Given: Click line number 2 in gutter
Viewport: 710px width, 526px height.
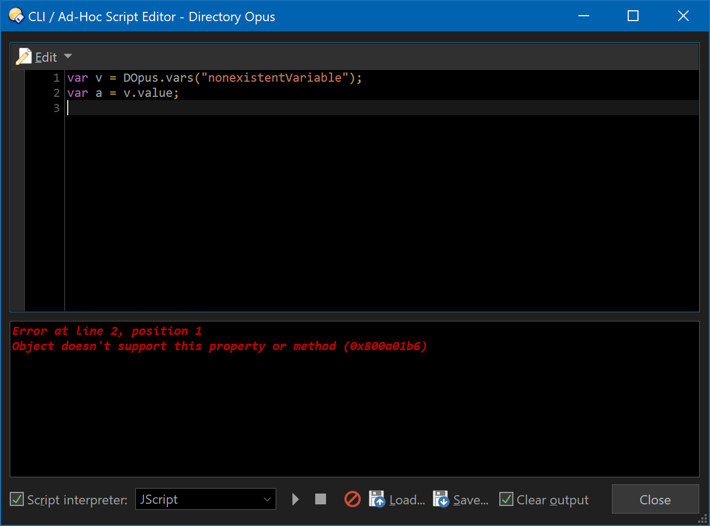Looking at the screenshot, I should coord(56,93).
